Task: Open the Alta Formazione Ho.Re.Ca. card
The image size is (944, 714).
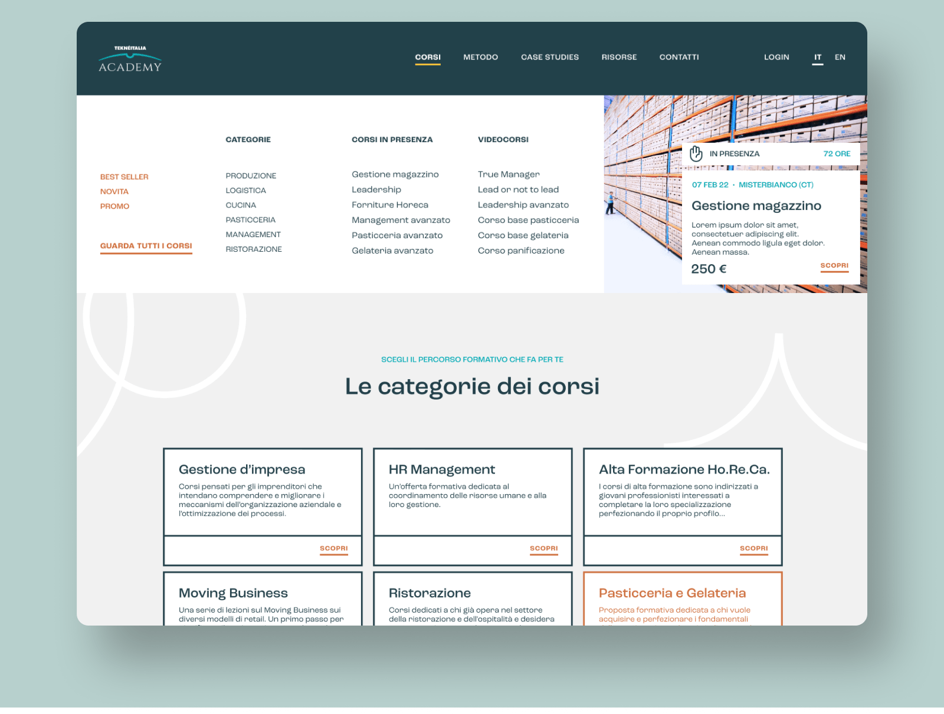Action: [x=683, y=470]
